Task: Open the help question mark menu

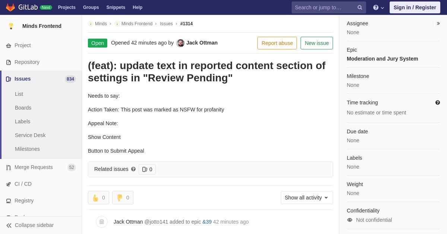Action: [378, 7]
